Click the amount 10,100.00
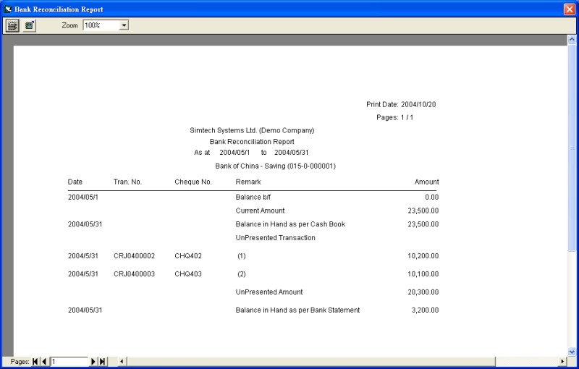Screen dimensions: 579x369 (x=423, y=273)
